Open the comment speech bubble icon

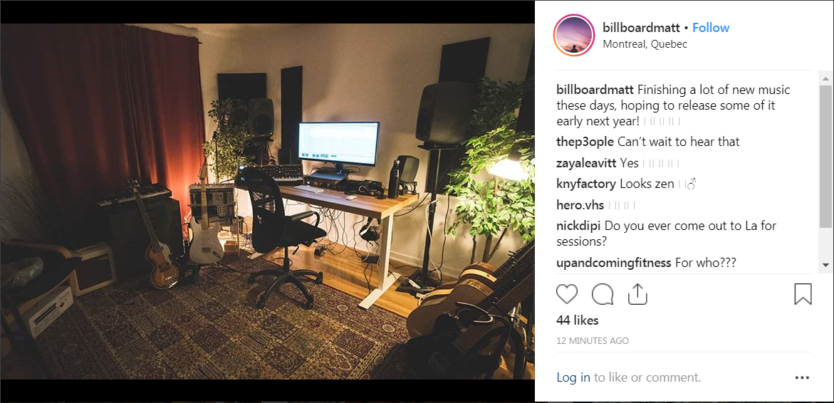coord(602,294)
